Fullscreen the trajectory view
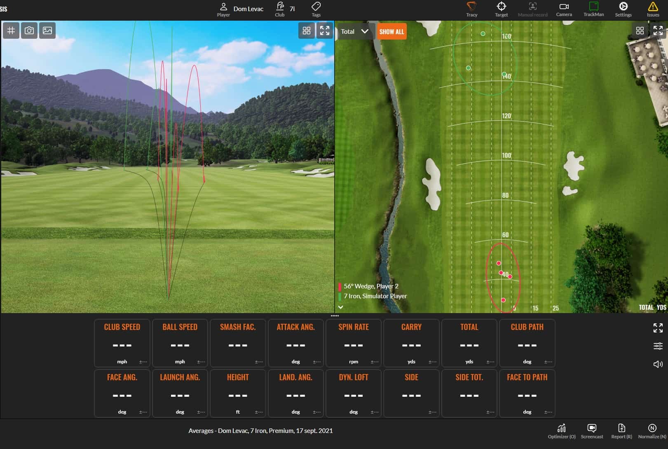This screenshot has height=449, width=668. coord(325,30)
